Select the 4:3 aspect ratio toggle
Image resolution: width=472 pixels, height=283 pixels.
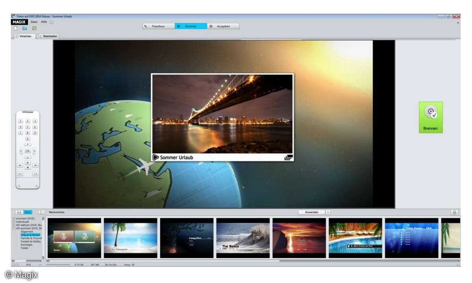[19, 212]
